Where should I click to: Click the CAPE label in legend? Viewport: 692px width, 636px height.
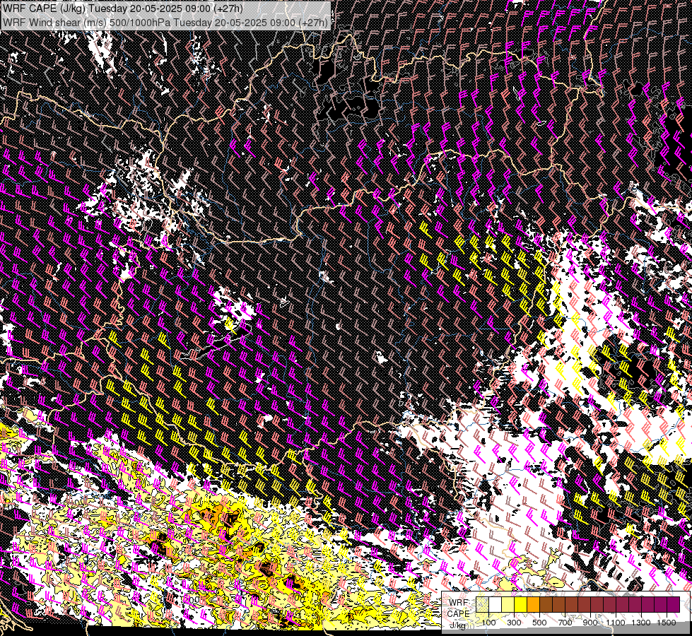458,614
